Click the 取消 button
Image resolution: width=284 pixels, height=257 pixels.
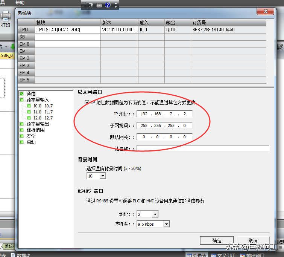point(253,240)
